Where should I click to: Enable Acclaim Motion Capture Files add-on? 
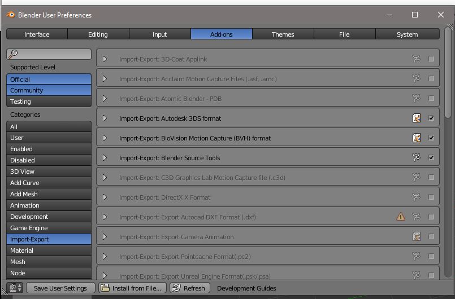431,78
